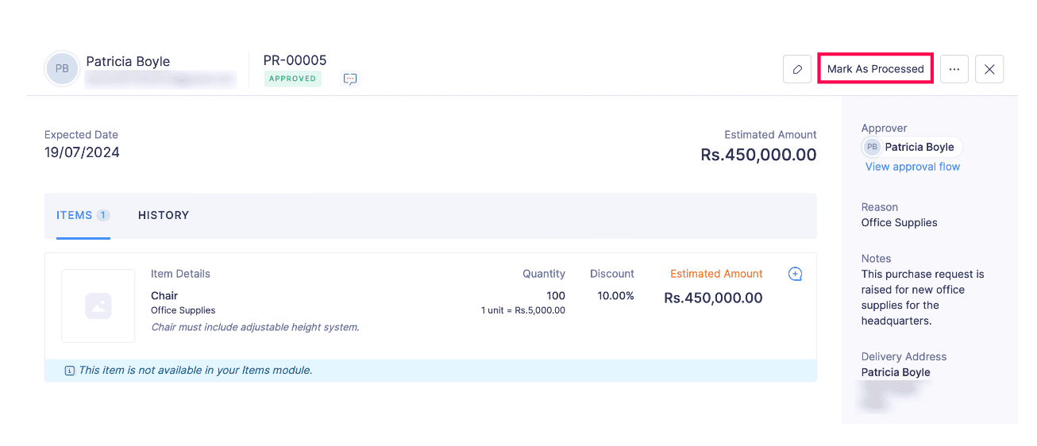Screen dimensions: 1037x446
Task: Click the Chair item name
Action: 164,296
